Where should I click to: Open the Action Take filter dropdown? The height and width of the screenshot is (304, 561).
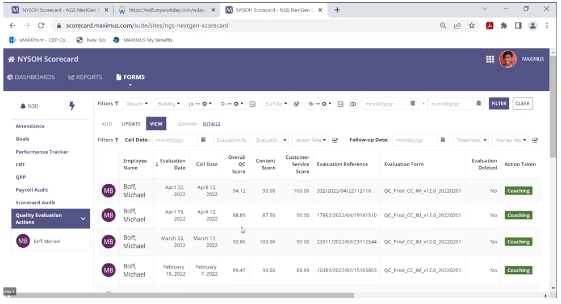[310, 140]
